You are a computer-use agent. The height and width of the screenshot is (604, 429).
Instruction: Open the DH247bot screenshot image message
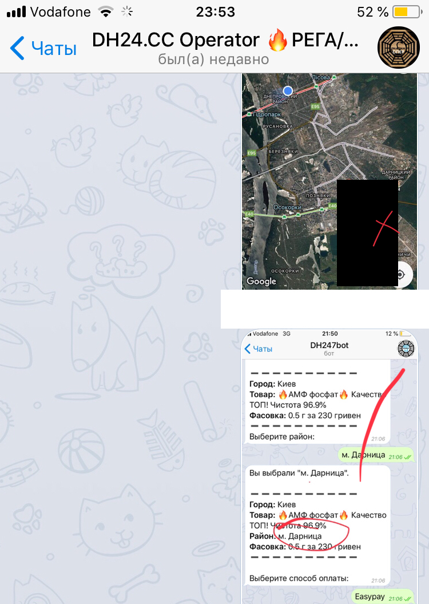pyautogui.click(x=329, y=467)
